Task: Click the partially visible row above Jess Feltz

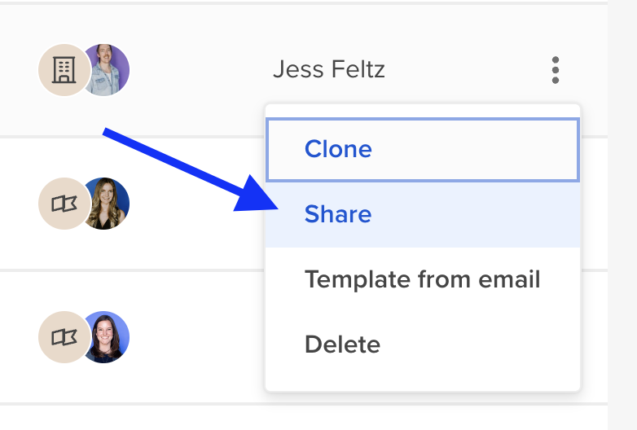Action: point(304,1)
